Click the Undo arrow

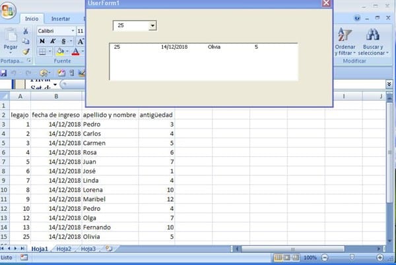13,73
